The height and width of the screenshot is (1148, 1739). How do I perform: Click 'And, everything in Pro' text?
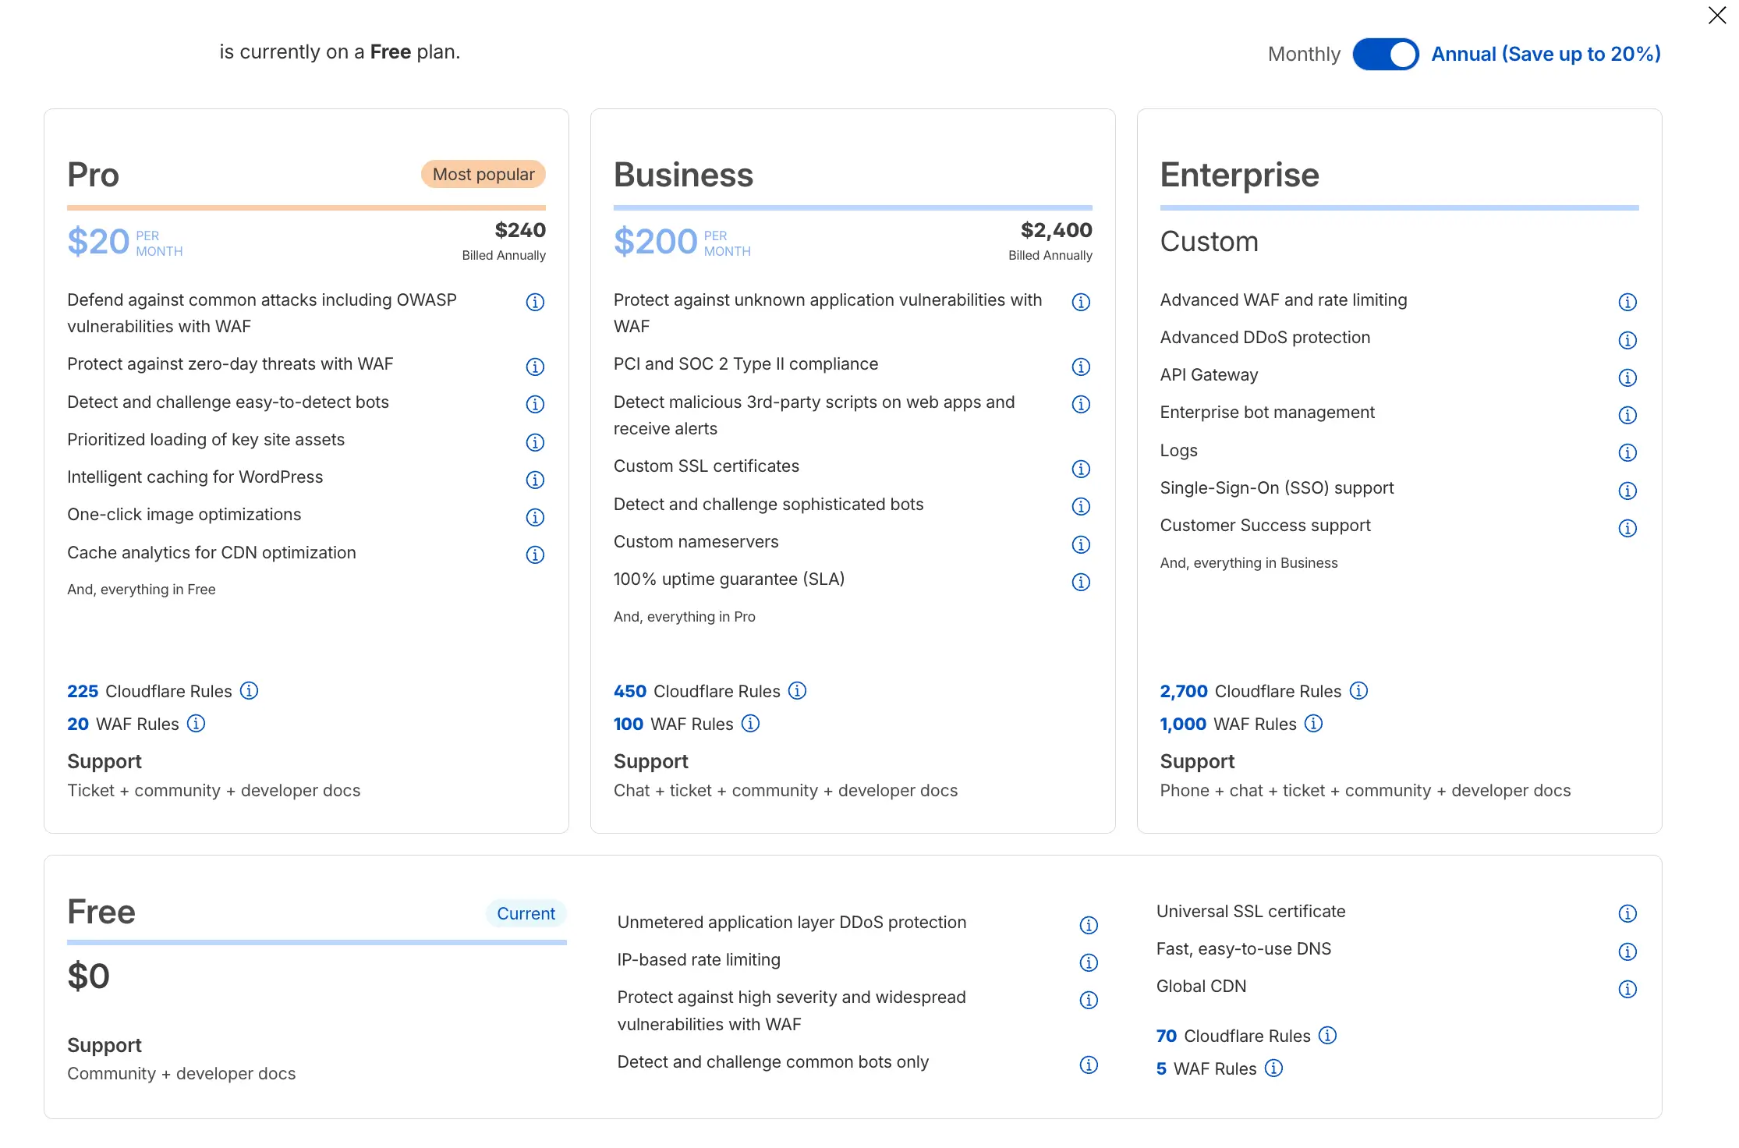click(684, 617)
